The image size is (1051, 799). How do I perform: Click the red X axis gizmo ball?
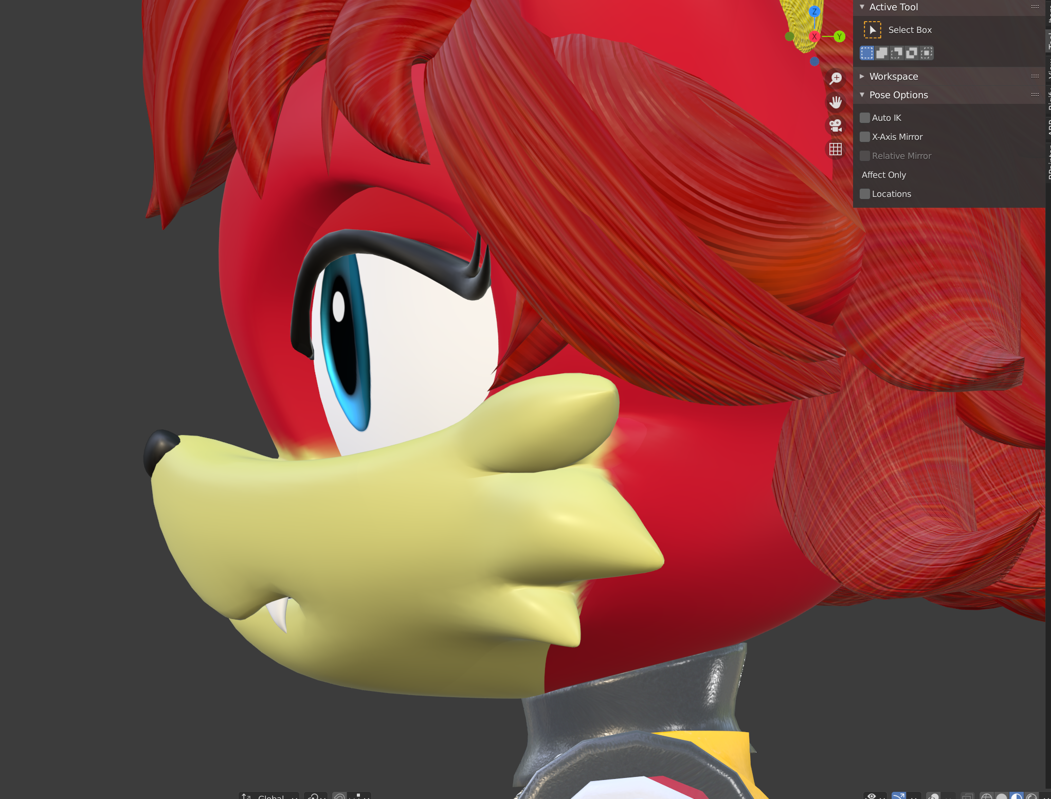tap(814, 37)
